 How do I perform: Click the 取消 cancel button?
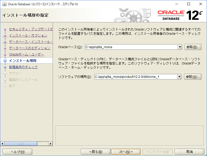(x=189, y=152)
